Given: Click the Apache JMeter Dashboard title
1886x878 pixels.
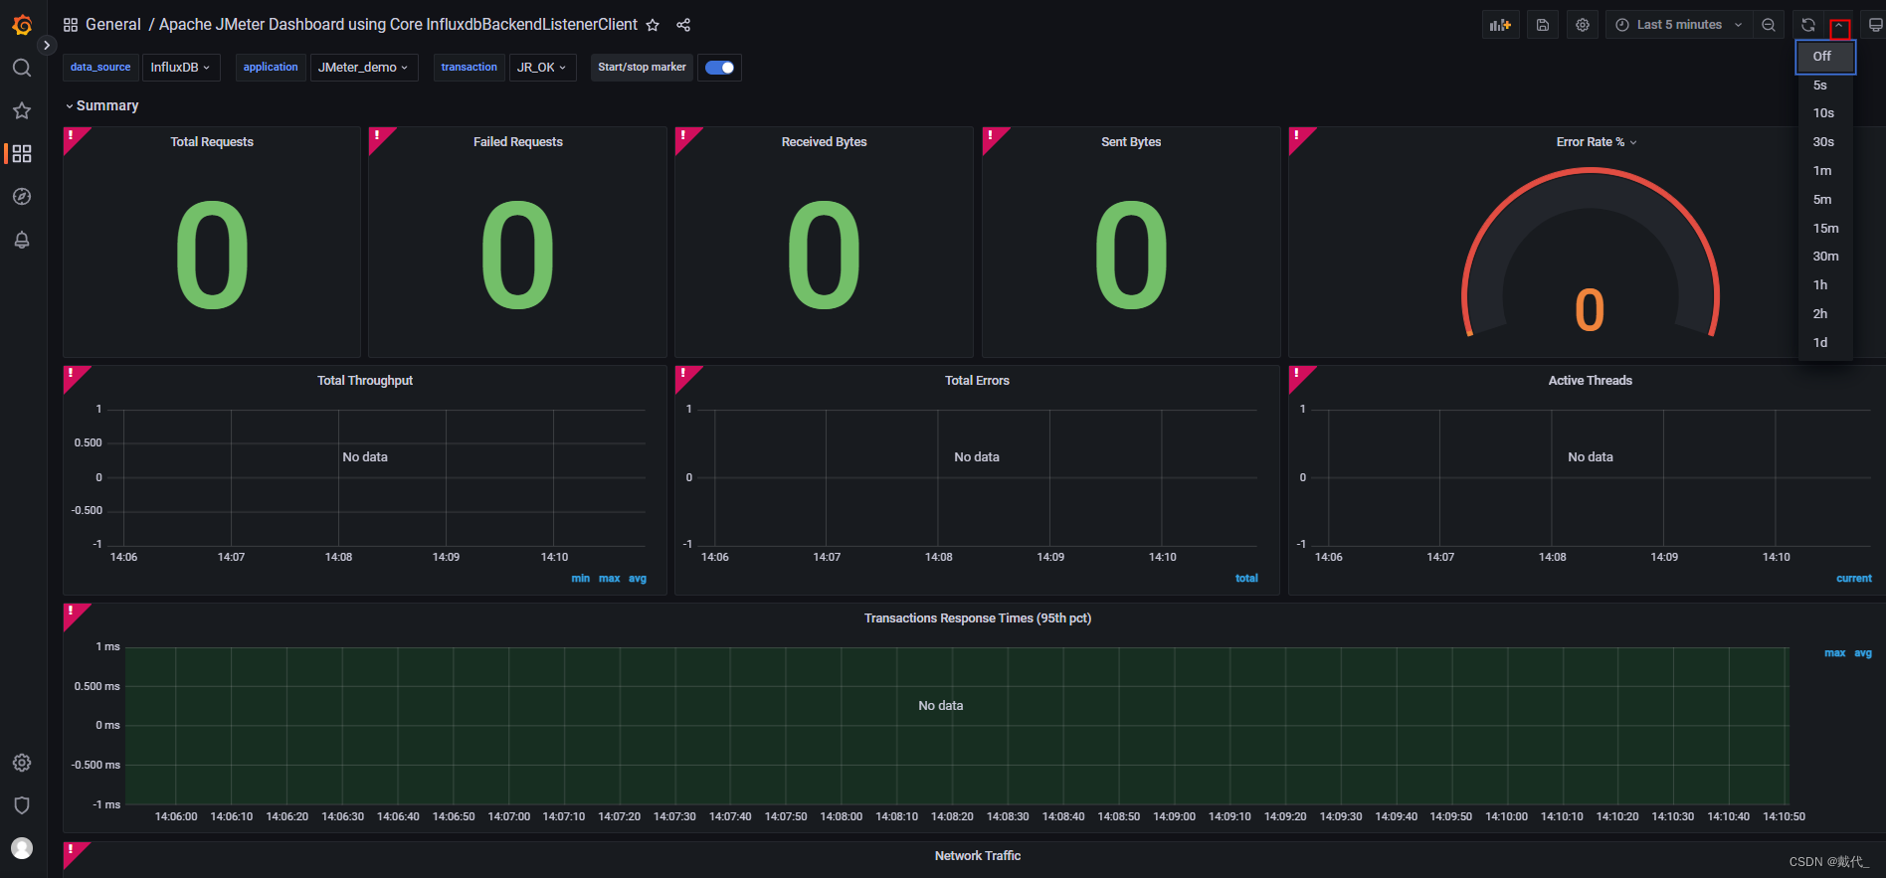Looking at the screenshot, I should pos(398,25).
